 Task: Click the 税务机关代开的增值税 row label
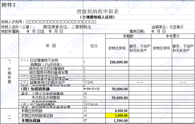[x=51, y=68]
